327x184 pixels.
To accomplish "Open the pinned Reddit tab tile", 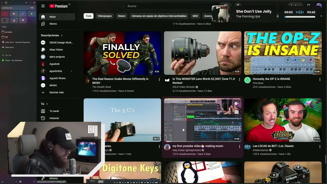I will [14, 14].
